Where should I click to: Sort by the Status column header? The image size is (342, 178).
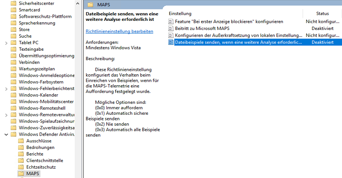322,14
